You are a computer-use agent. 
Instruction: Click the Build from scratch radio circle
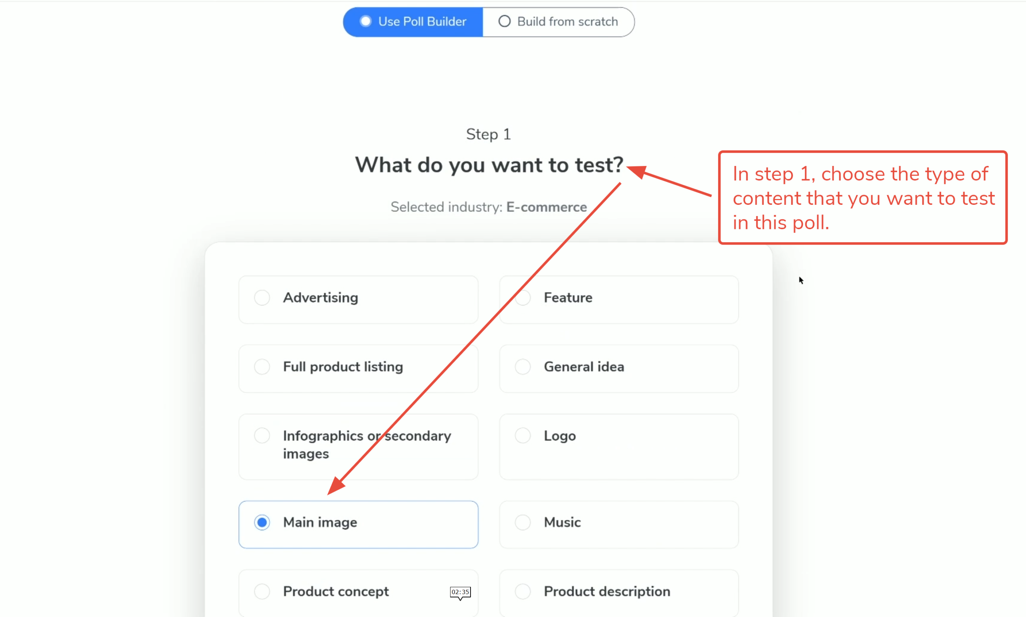[504, 21]
